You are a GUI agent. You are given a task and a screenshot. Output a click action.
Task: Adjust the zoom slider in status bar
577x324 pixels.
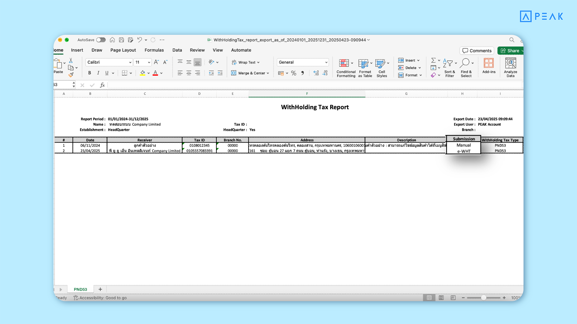click(x=484, y=298)
